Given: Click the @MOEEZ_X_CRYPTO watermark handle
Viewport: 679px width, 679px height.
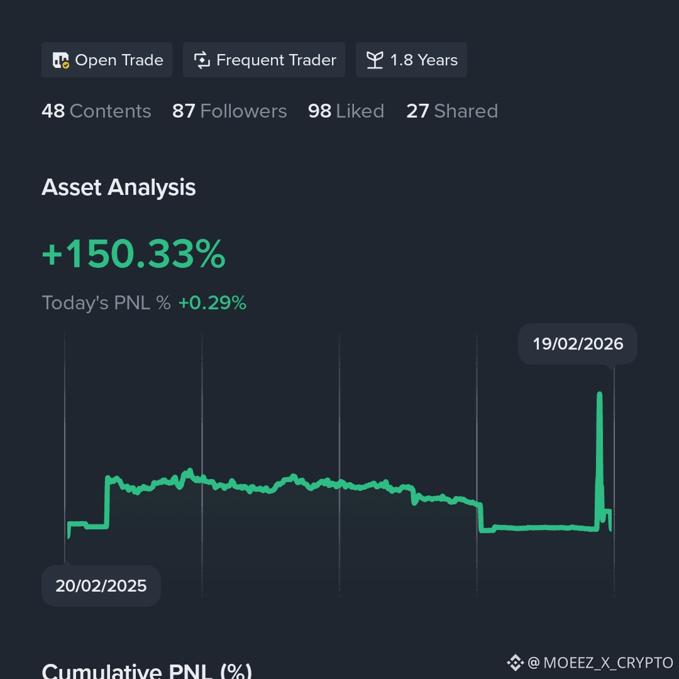Looking at the screenshot, I should pyautogui.click(x=600, y=663).
